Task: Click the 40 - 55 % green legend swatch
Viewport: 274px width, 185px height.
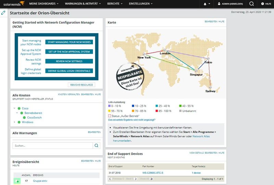Action: pos(180,106)
